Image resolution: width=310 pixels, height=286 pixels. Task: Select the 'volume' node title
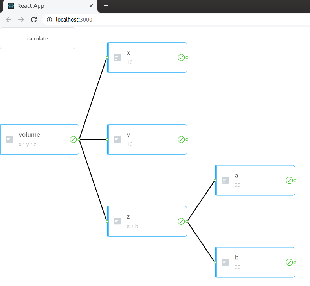tap(29, 134)
